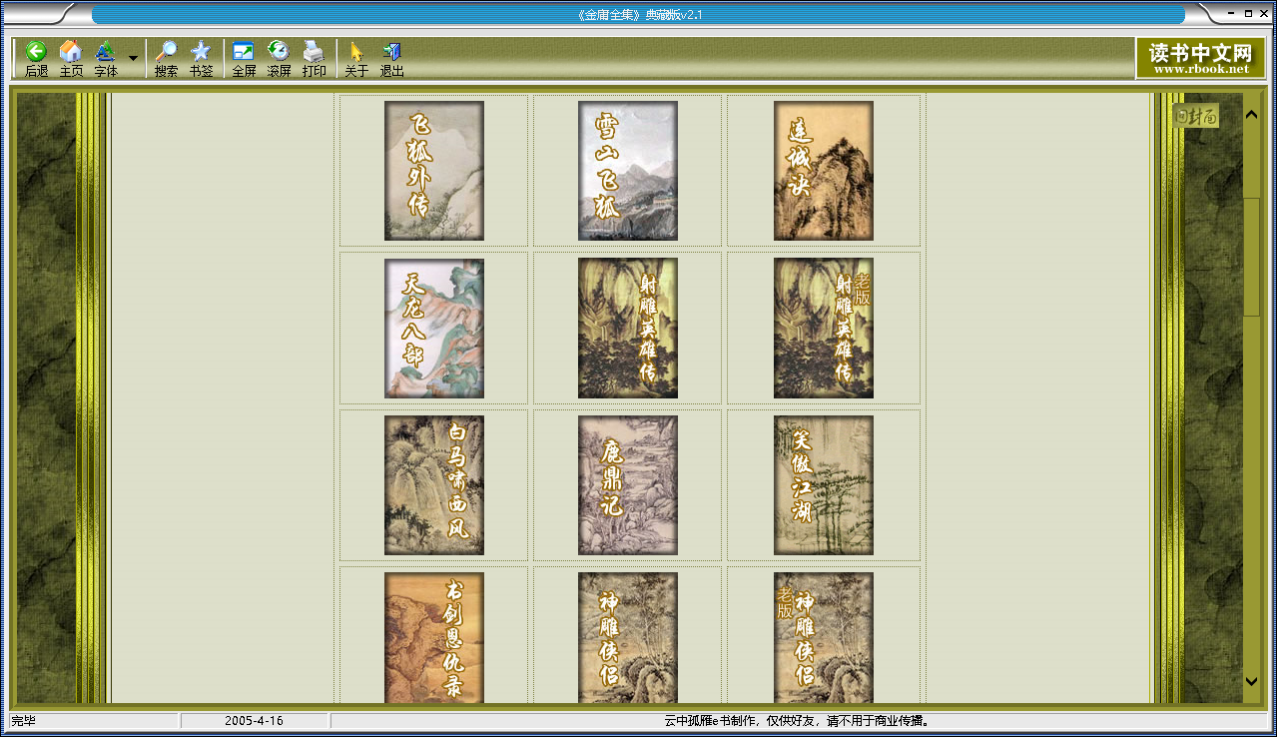This screenshot has height=737, width=1277.
Task: Open 射雕英雄传 cover without 老版 label
Action: pyautogui.click(x=628, y=329)
